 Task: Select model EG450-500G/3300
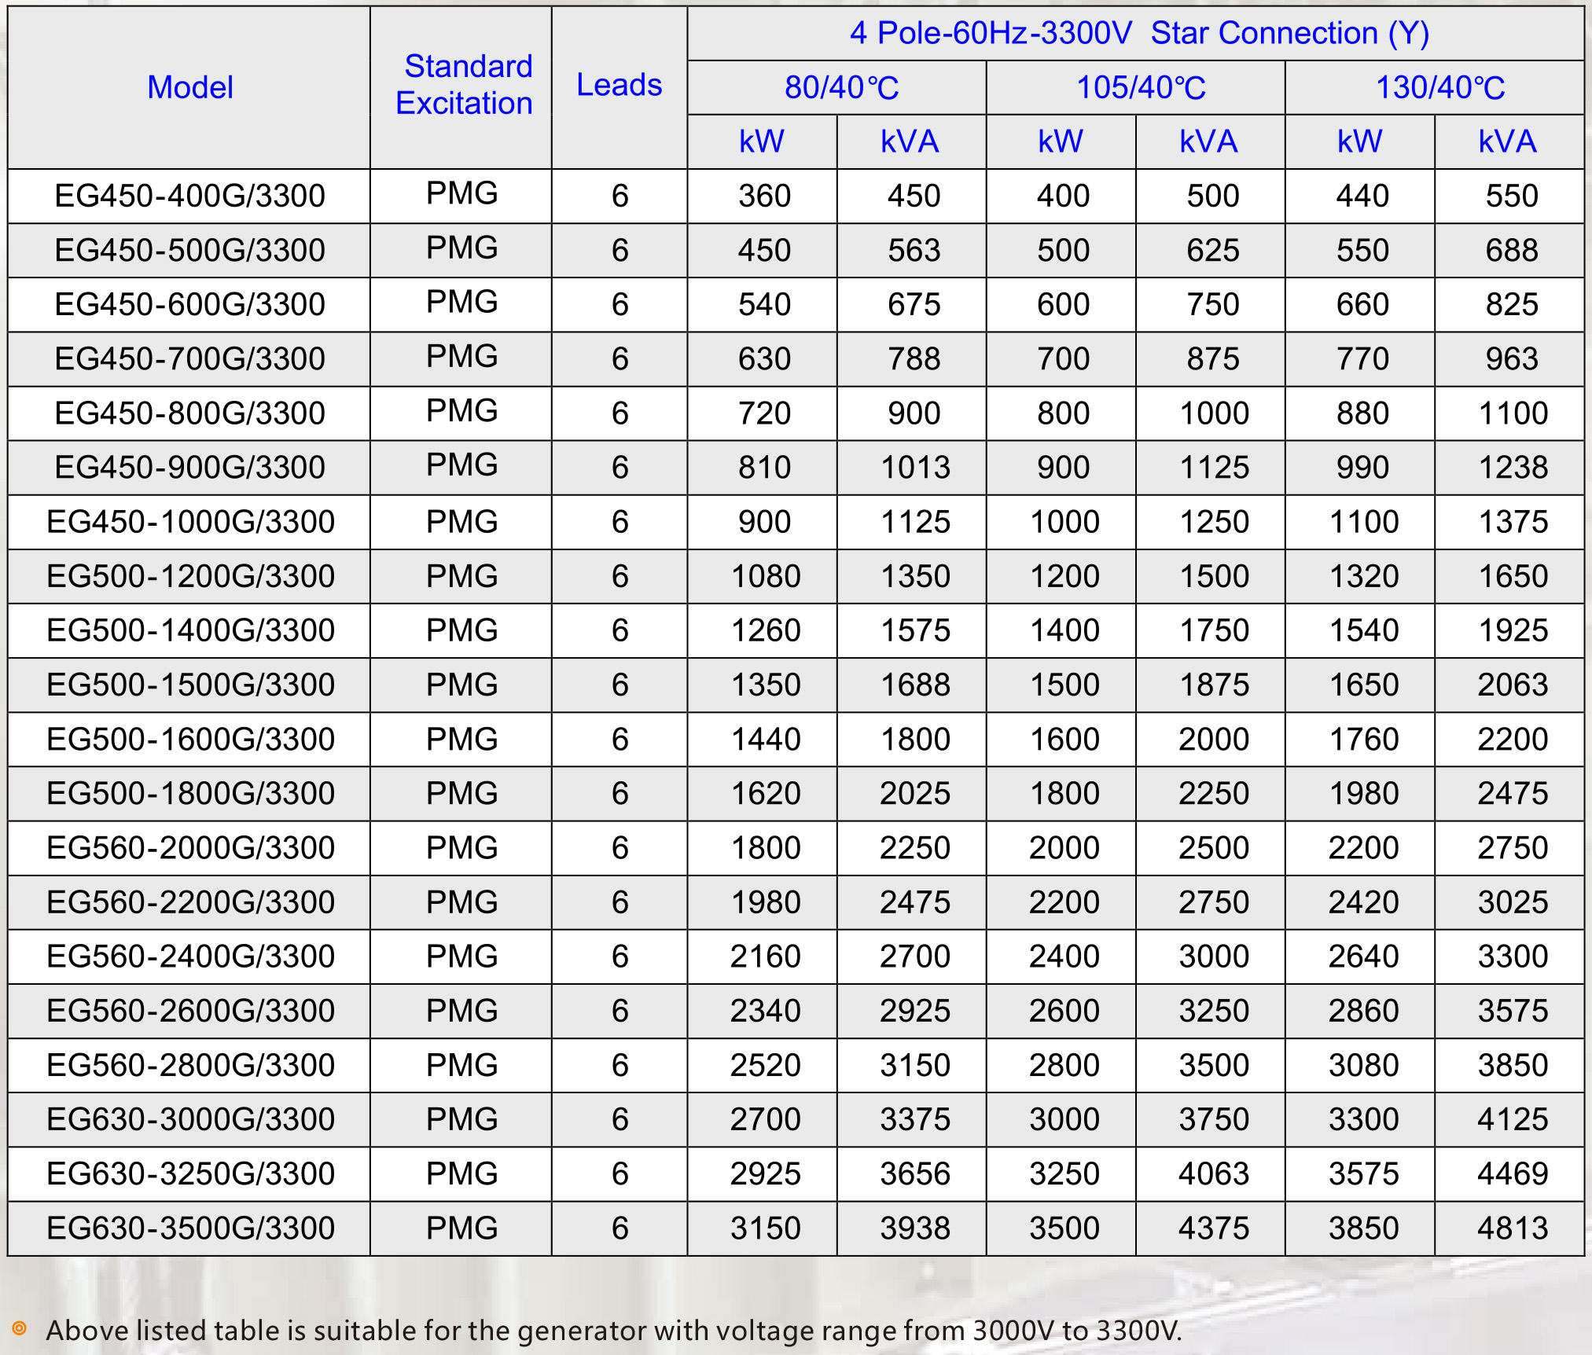tap(189, 250)
